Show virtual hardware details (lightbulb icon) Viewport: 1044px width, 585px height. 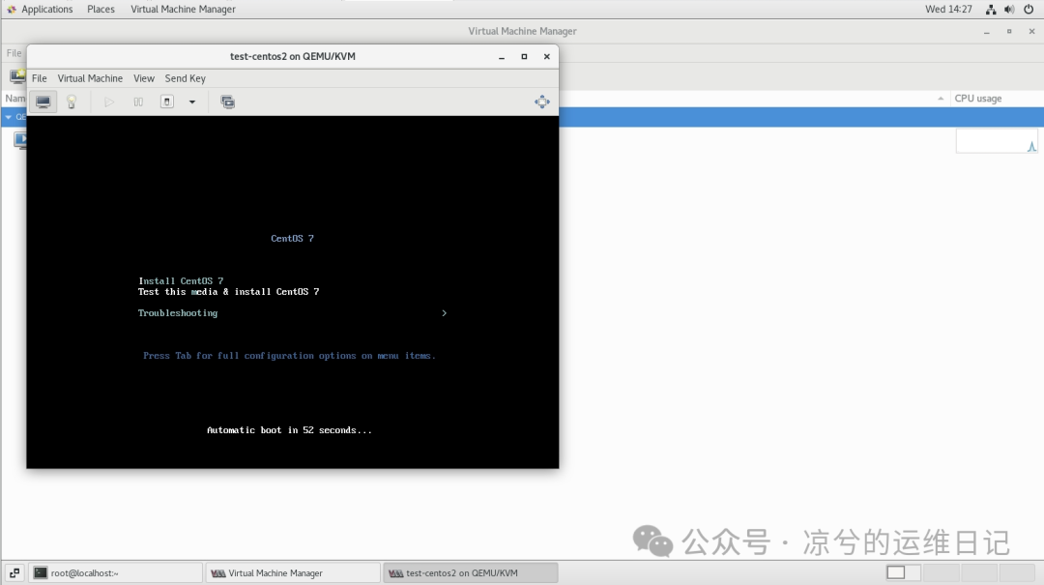coord(72,102)
